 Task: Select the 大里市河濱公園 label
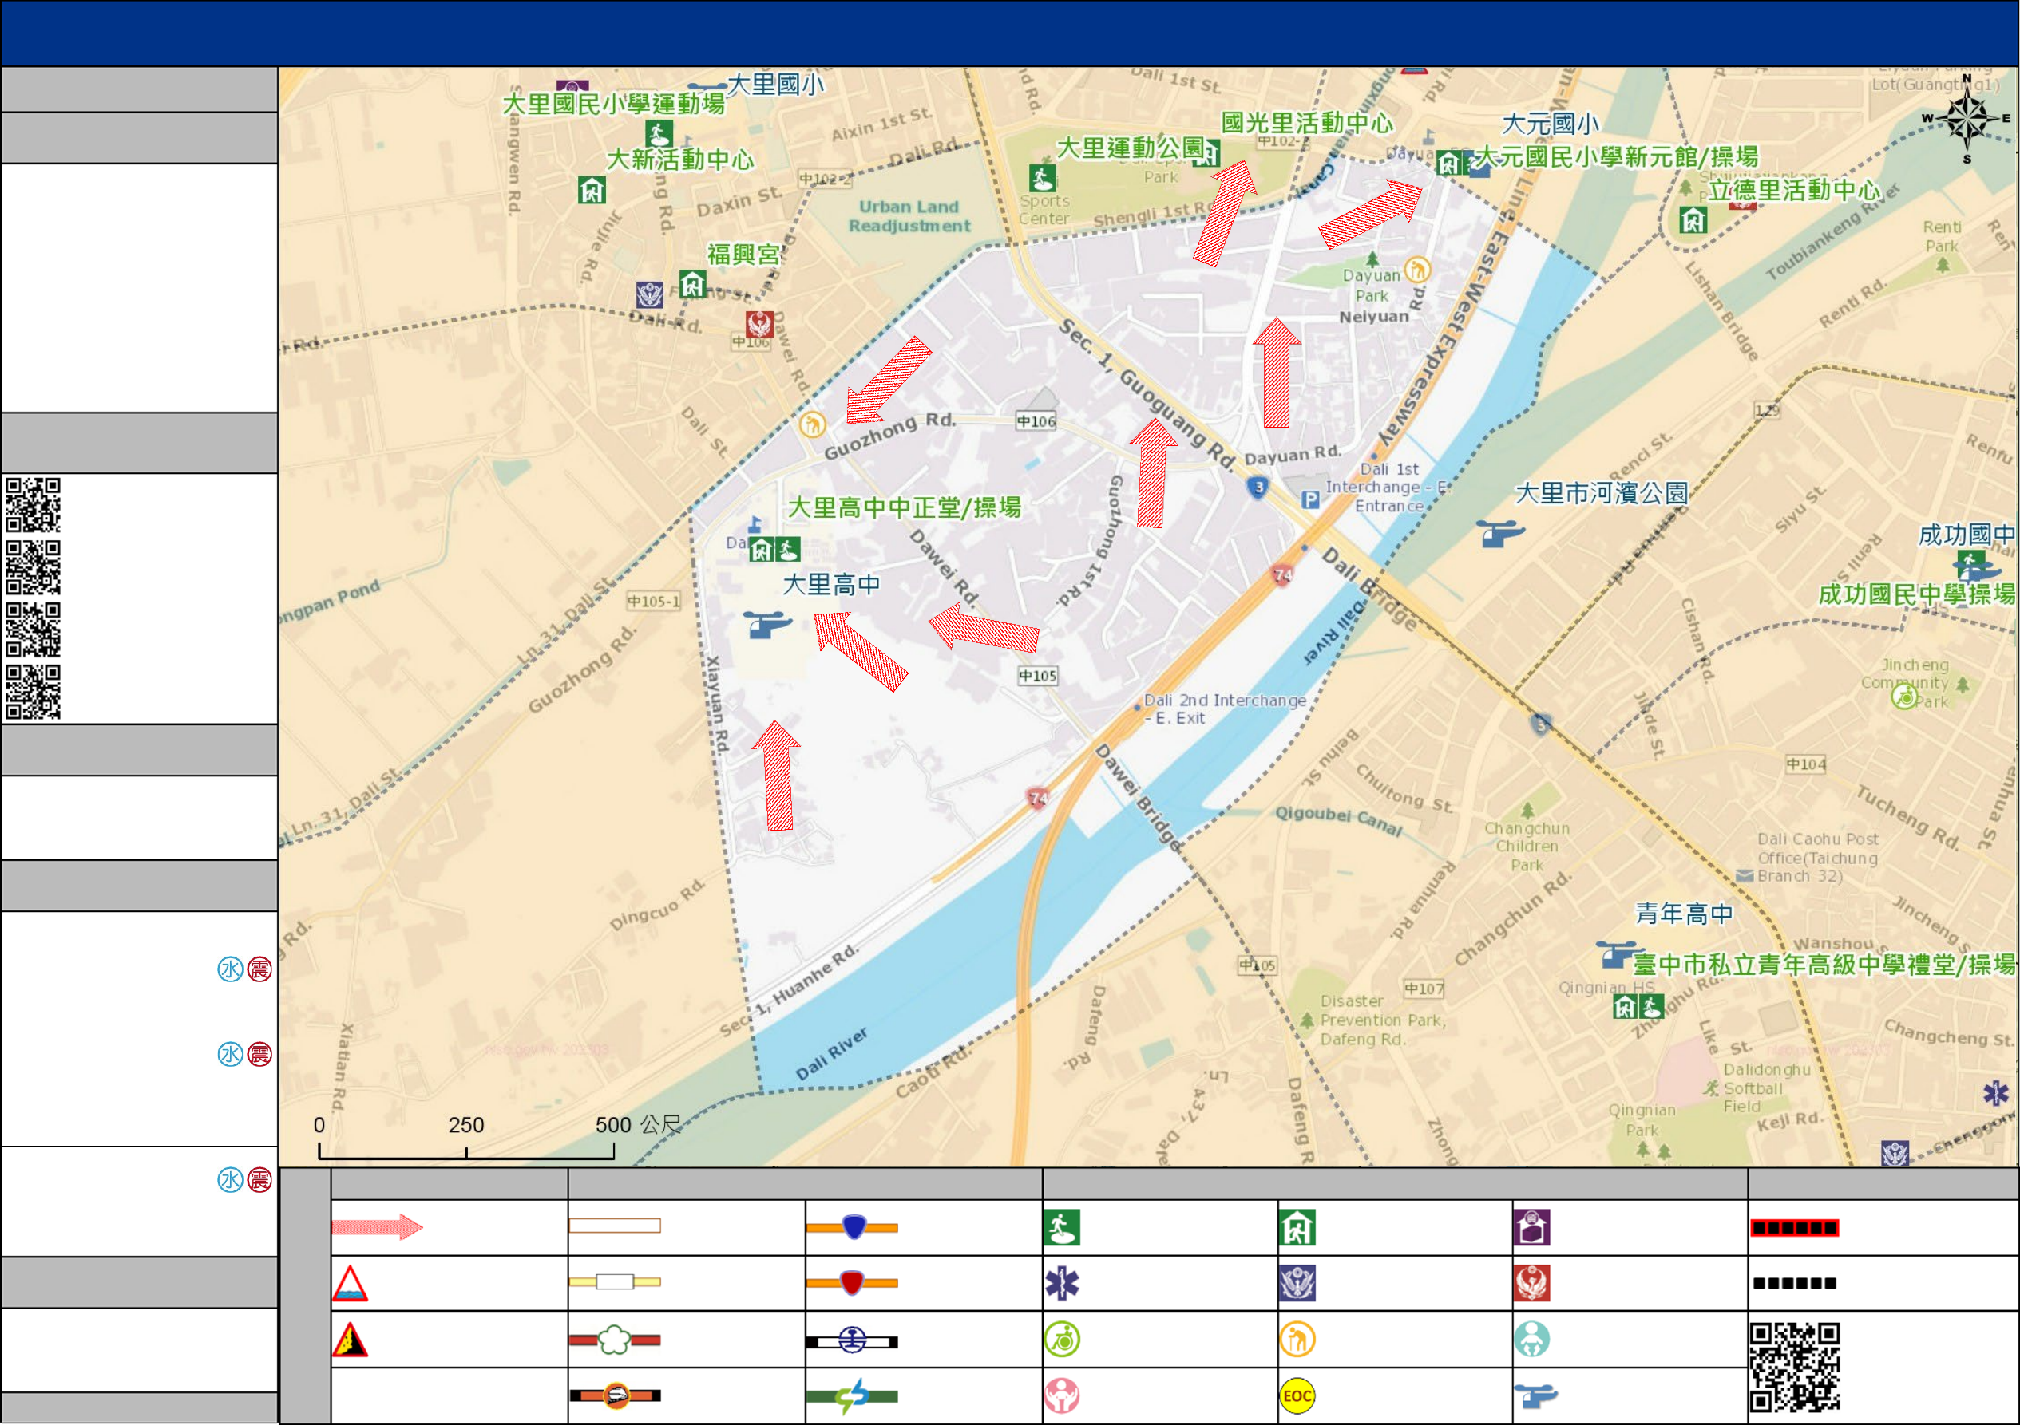pos(1601,493)
